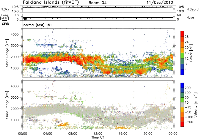Click the '04:00' time axis label
This screenshot has width=200, height=139.
[x=48, y=134]
